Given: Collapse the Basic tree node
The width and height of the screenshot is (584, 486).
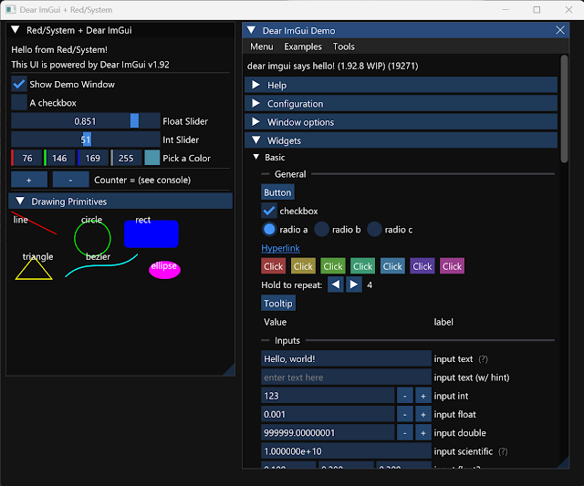Looking at the screenshot, I should point(256,157).
